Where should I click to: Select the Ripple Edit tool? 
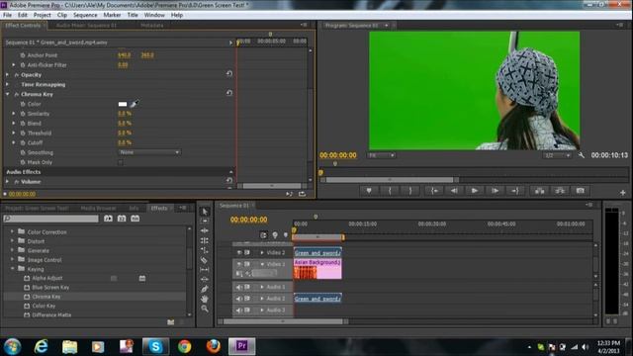click(205, 230)
